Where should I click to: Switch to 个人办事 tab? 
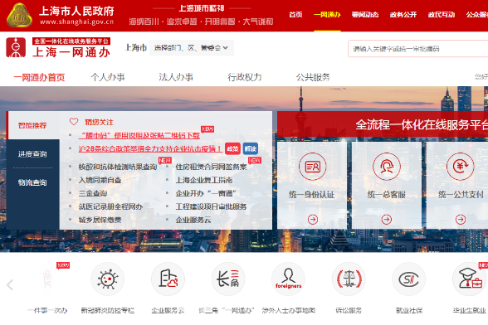(x=108, y=77)
